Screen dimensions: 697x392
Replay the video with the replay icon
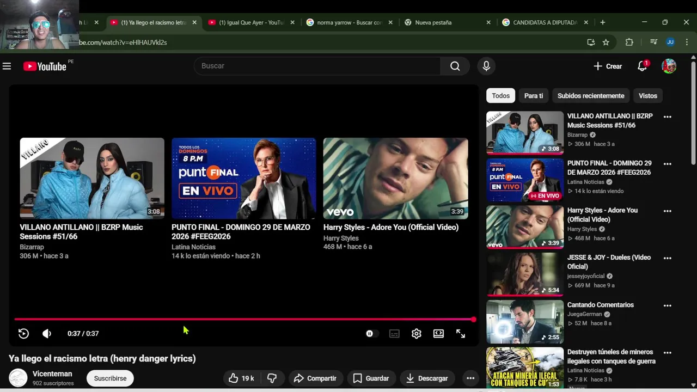click(23, 334)
